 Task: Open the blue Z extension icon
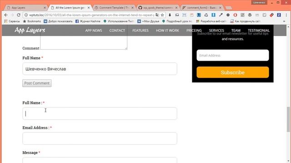279,15
